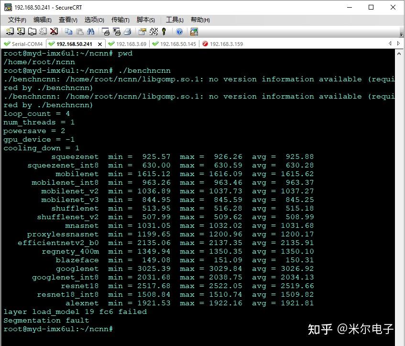Screen dimensions: 405x346
Task: Close the 192.168.50.241 tab
Action: click(x=99, y=44)
